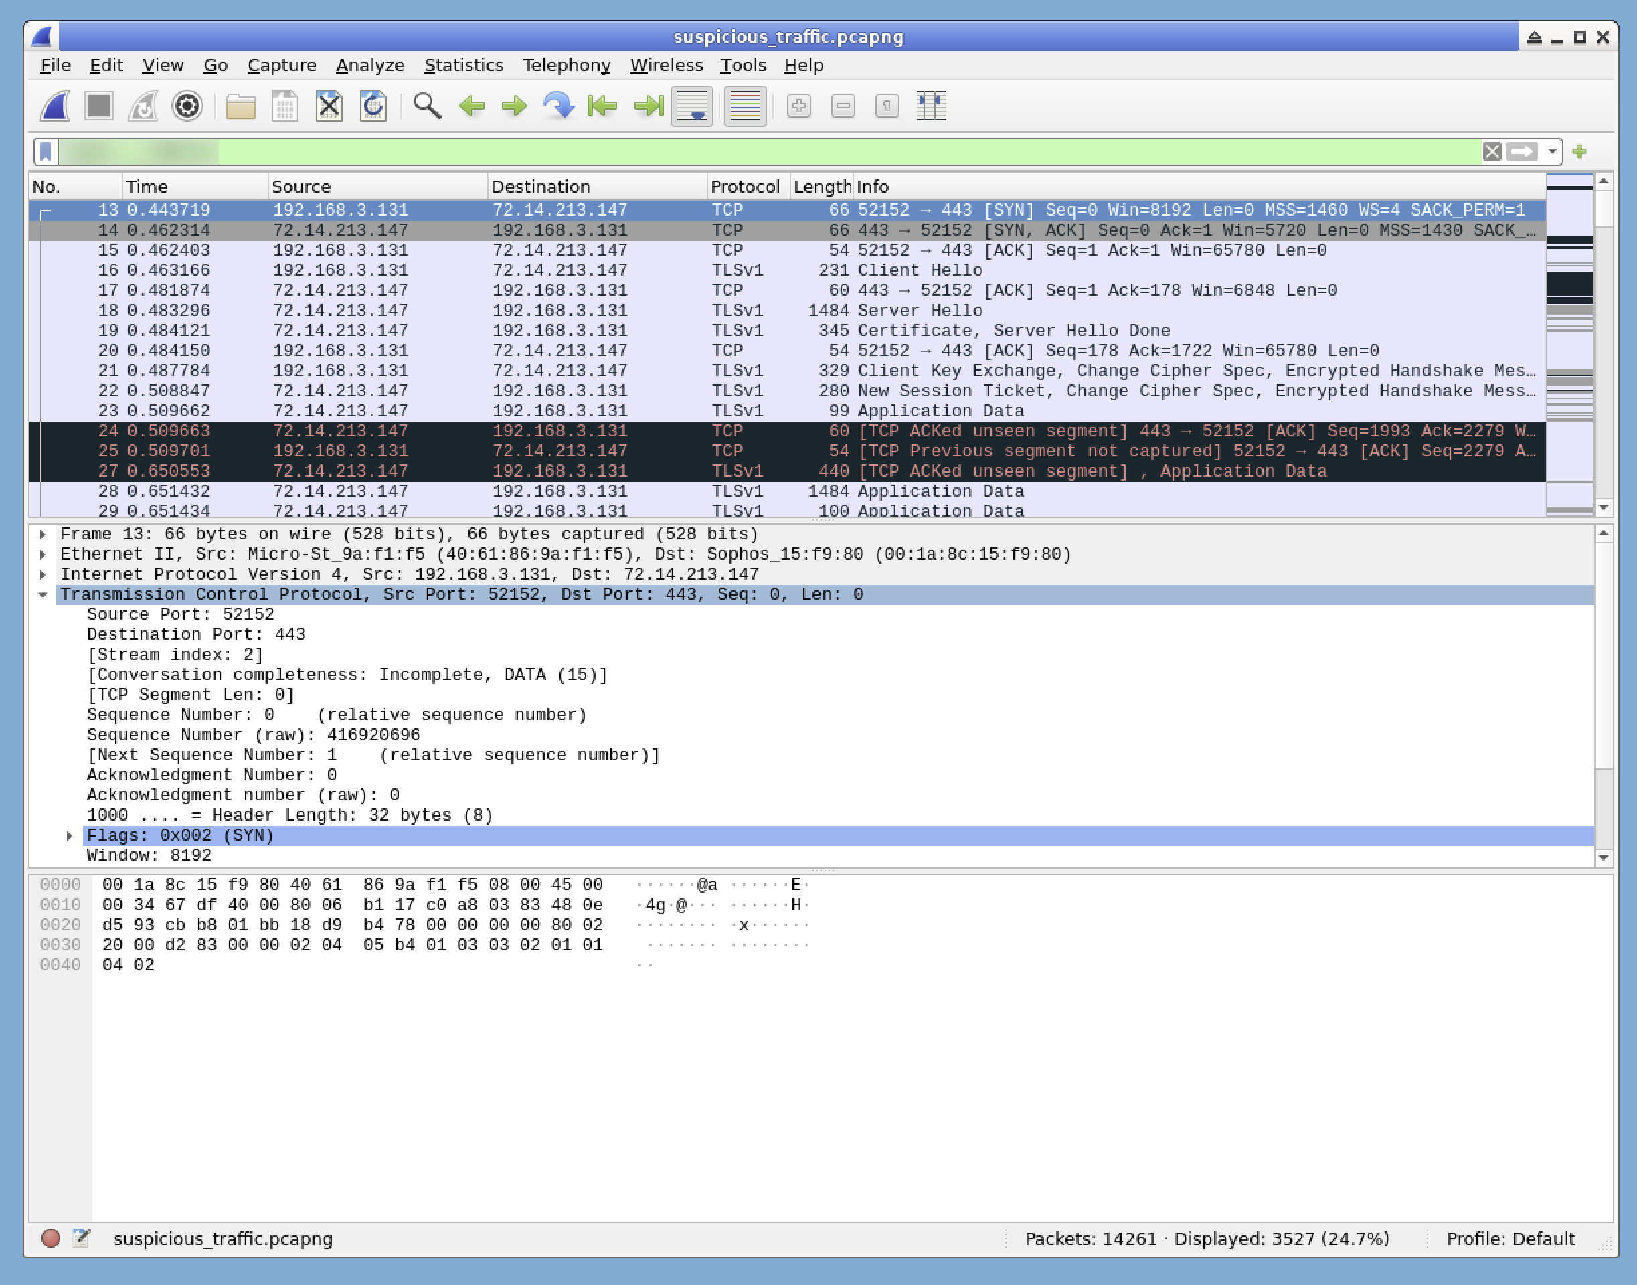The image size is (1637, 1285).
Task: Click the Restart current capture icon
Action: pyautogui.click(x=143, y=106)
